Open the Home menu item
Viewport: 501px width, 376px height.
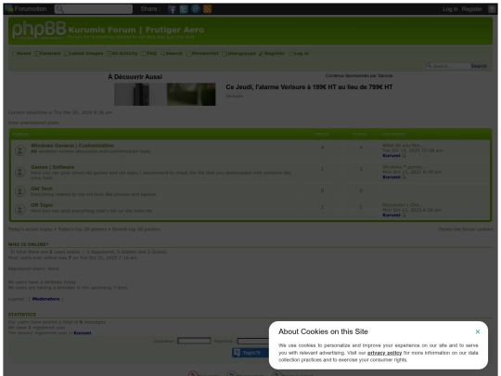(x=21, y=54)
